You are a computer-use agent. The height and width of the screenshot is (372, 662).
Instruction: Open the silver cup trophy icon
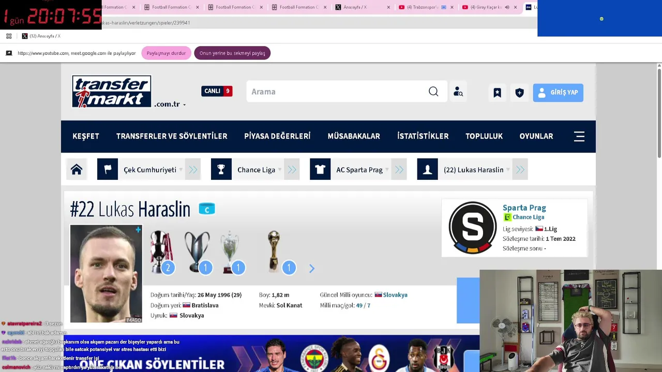tap(230, 252)
